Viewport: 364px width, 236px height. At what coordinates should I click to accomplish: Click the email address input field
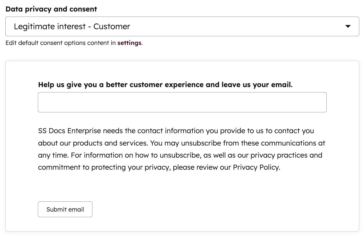(x=182, y=102)
